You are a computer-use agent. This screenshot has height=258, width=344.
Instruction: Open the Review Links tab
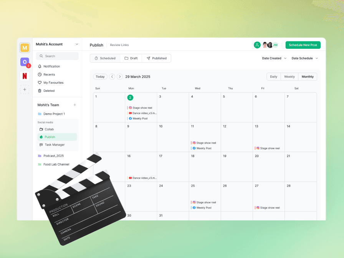pos(119,45)
